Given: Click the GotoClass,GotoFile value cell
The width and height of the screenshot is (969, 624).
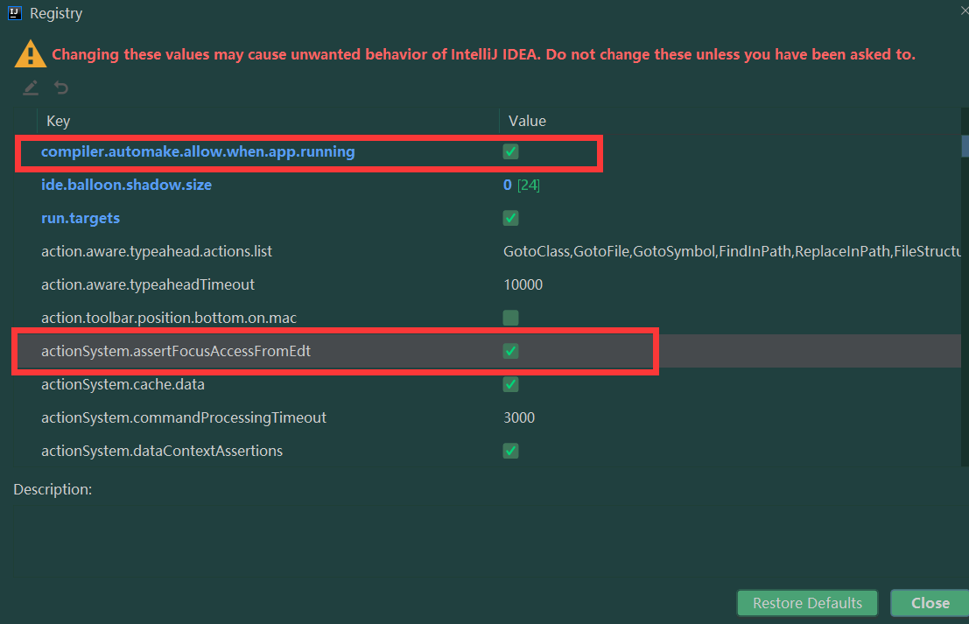Looking at the screenshot, I should (732, 251).
